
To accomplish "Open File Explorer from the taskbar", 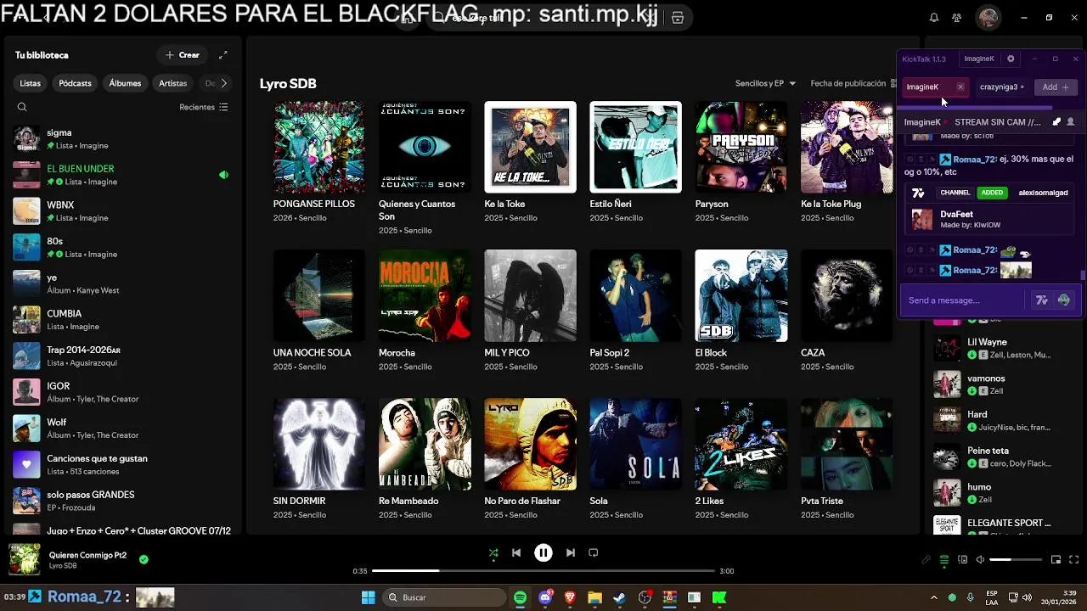I will click(594, 597).
